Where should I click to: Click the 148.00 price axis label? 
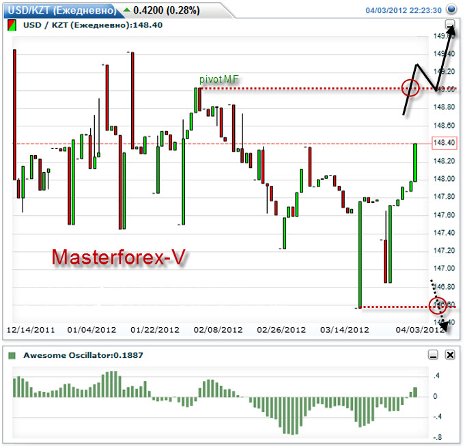pos(444,179)
